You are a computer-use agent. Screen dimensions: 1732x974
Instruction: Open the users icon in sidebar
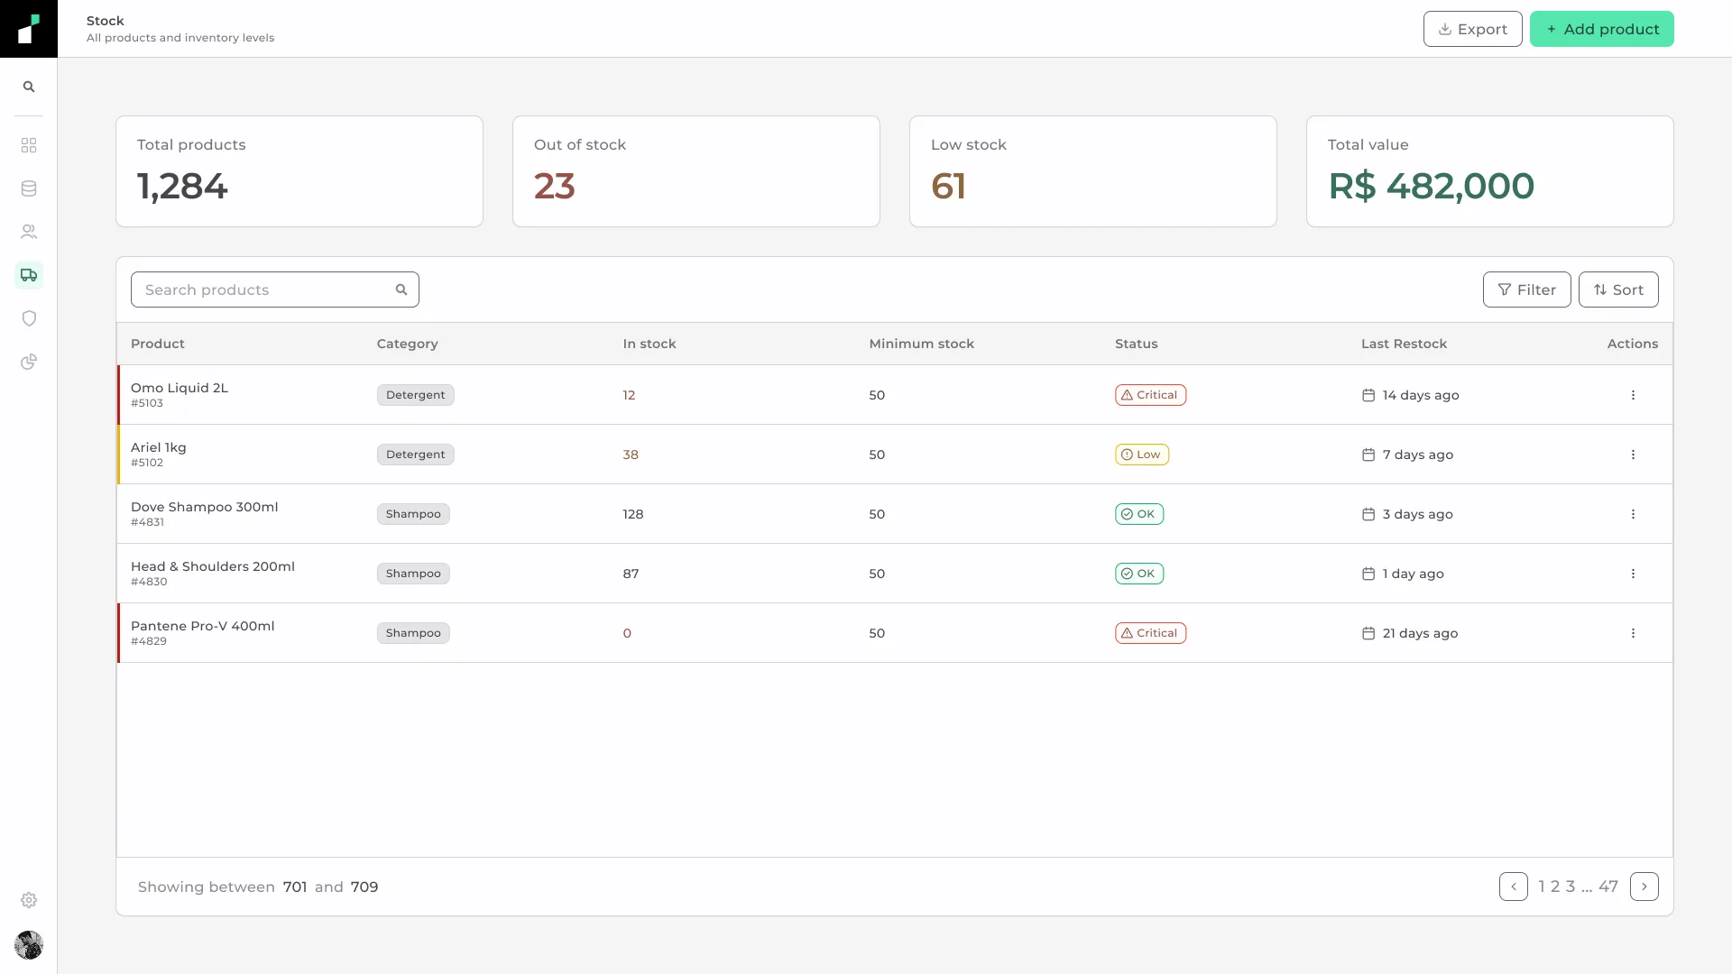[x=29, y=232]
